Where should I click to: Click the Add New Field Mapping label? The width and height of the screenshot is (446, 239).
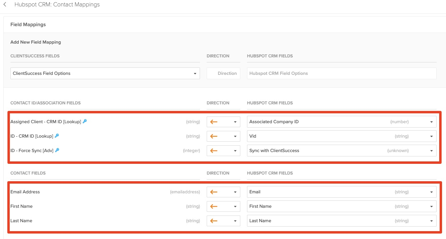[x=36, y=42]
